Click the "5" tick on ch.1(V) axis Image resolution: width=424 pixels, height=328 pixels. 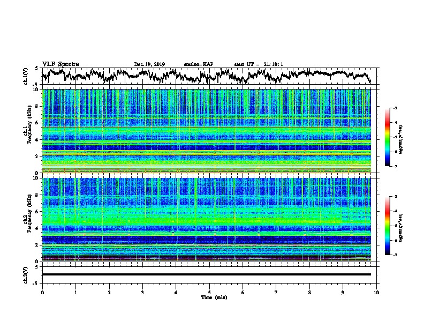(x=37, y=68)
